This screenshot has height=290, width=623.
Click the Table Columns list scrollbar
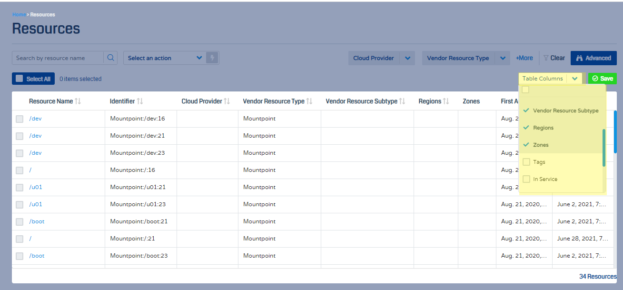(x=604, y=148)
